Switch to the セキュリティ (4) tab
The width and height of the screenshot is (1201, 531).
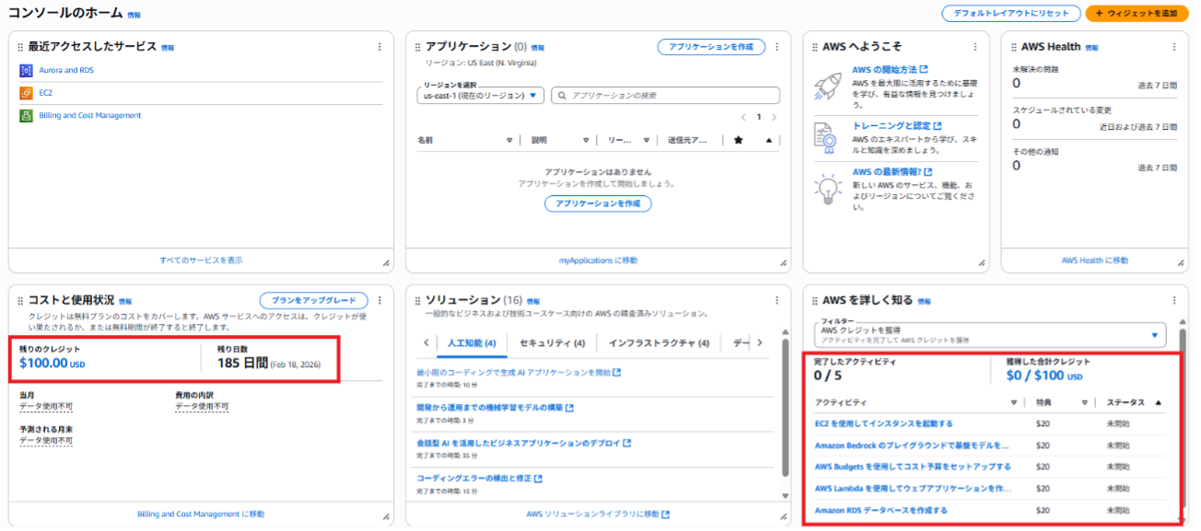click(x=552, y=342)
